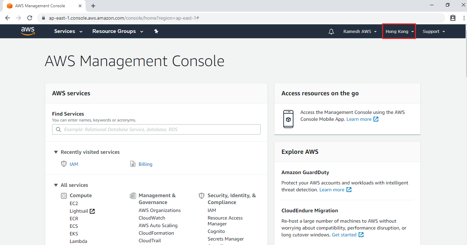Open the EC2 service
467x245 pixels.
click(74, 203)
